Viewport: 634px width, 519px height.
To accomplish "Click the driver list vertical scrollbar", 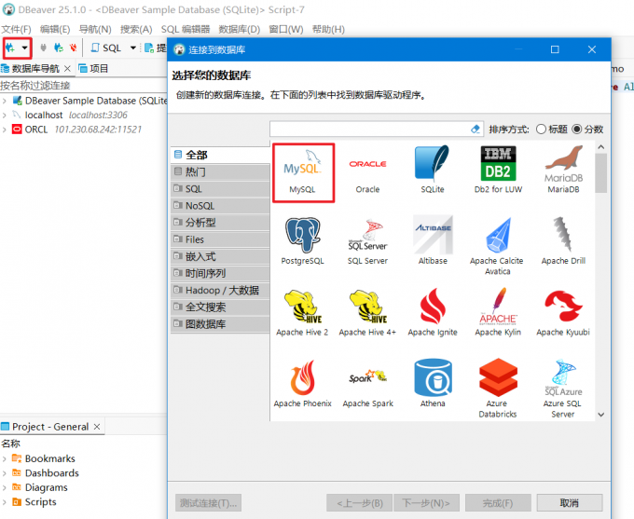I will click(x=601, y=173).
